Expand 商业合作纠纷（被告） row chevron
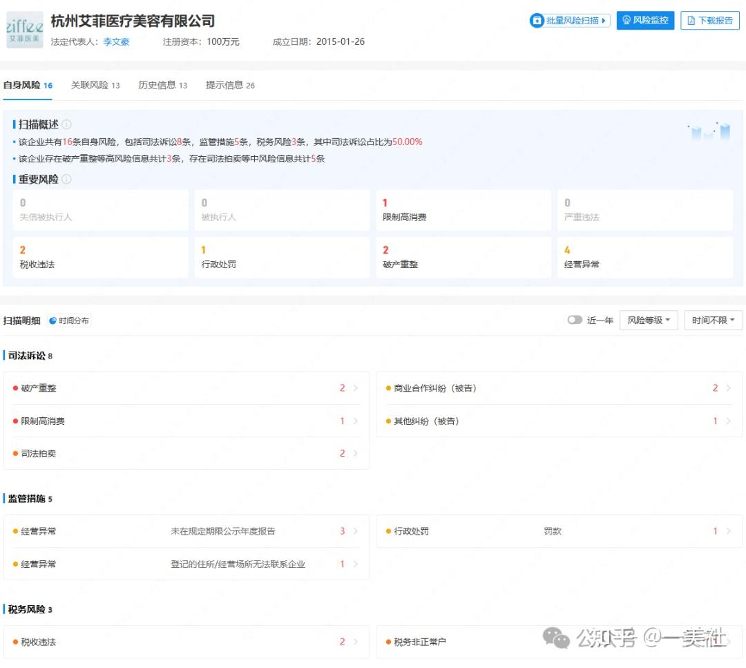The image size is (746, 668). point(729,388)
